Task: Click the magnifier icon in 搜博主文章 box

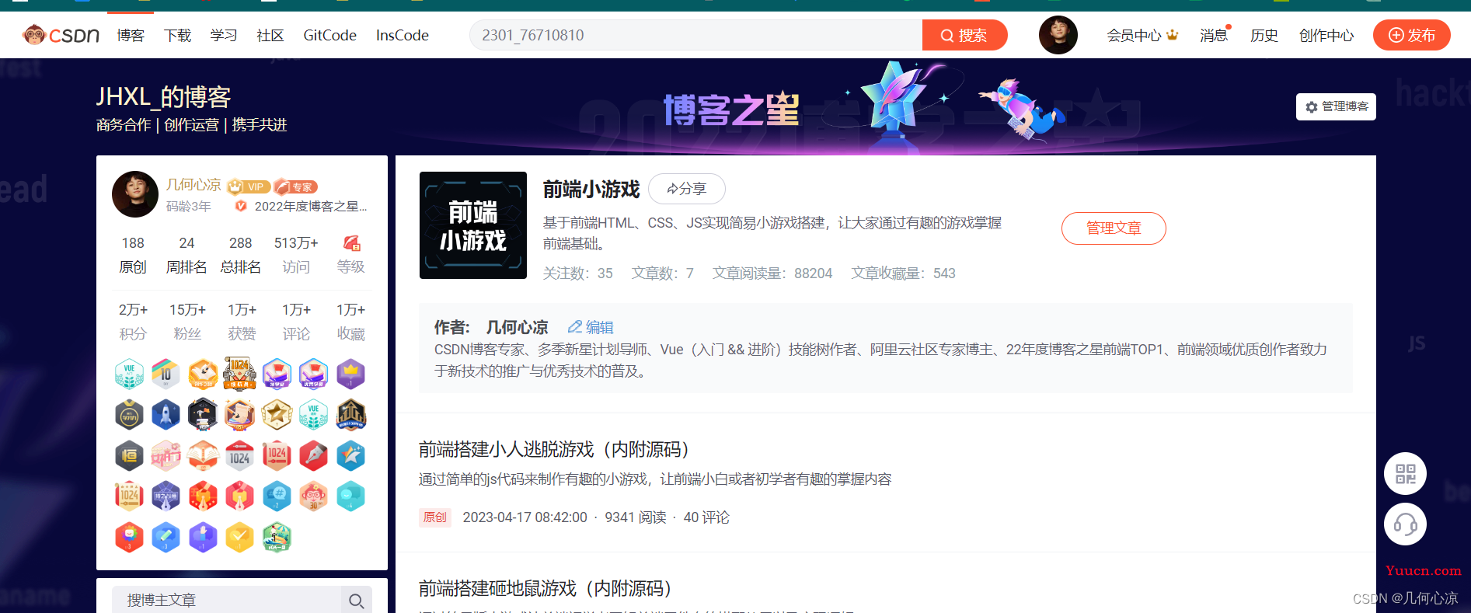Action: pyautogui.click(x=357, y=601)
